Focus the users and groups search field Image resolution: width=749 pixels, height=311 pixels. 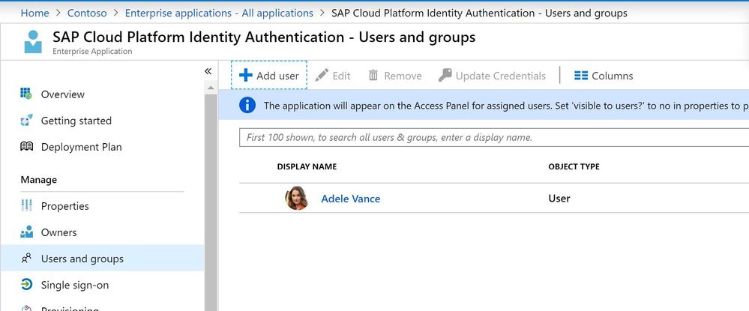click(493, 138)
